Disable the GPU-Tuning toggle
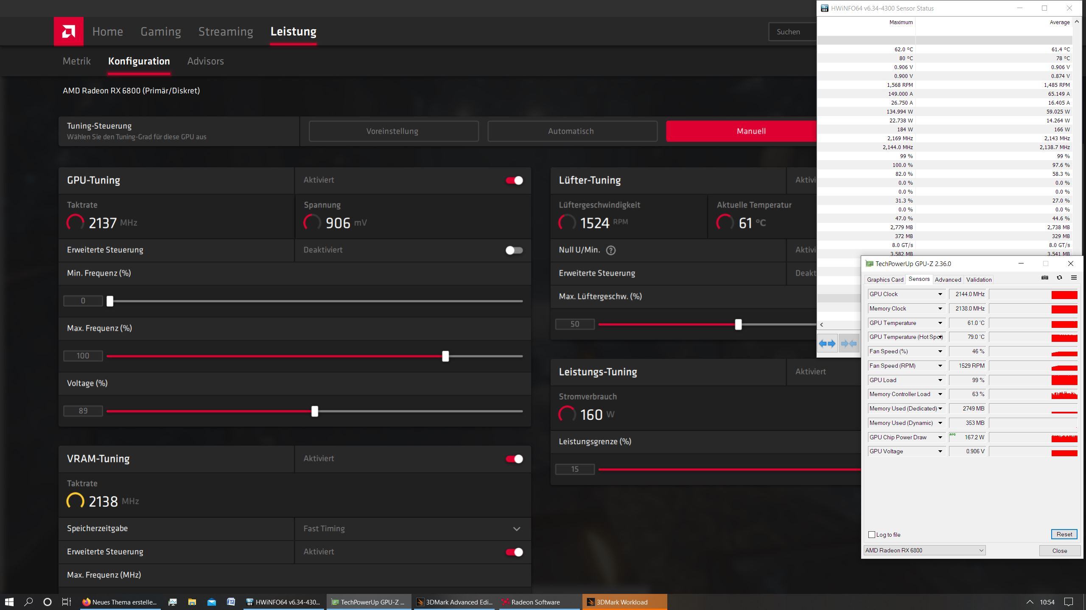This screenshot has height=610, width=1086. coord(514,180)
